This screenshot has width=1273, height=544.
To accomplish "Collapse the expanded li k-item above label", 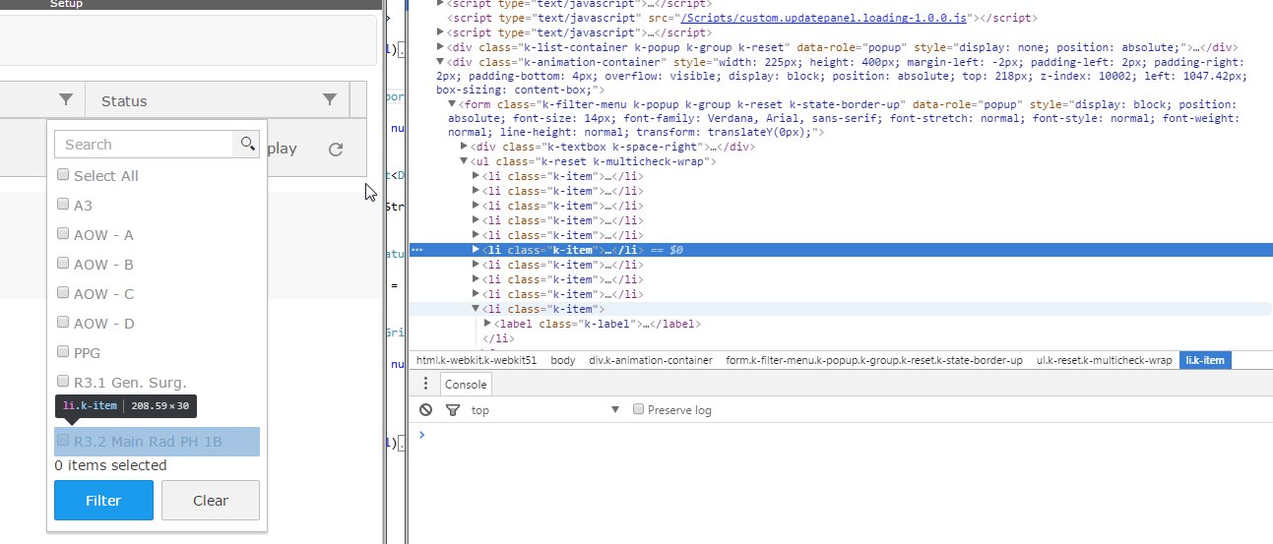I will [477, 309].
